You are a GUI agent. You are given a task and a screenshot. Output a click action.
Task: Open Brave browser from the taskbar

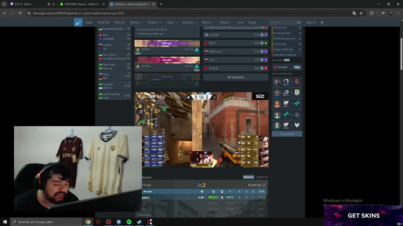(x=98, y=222)
